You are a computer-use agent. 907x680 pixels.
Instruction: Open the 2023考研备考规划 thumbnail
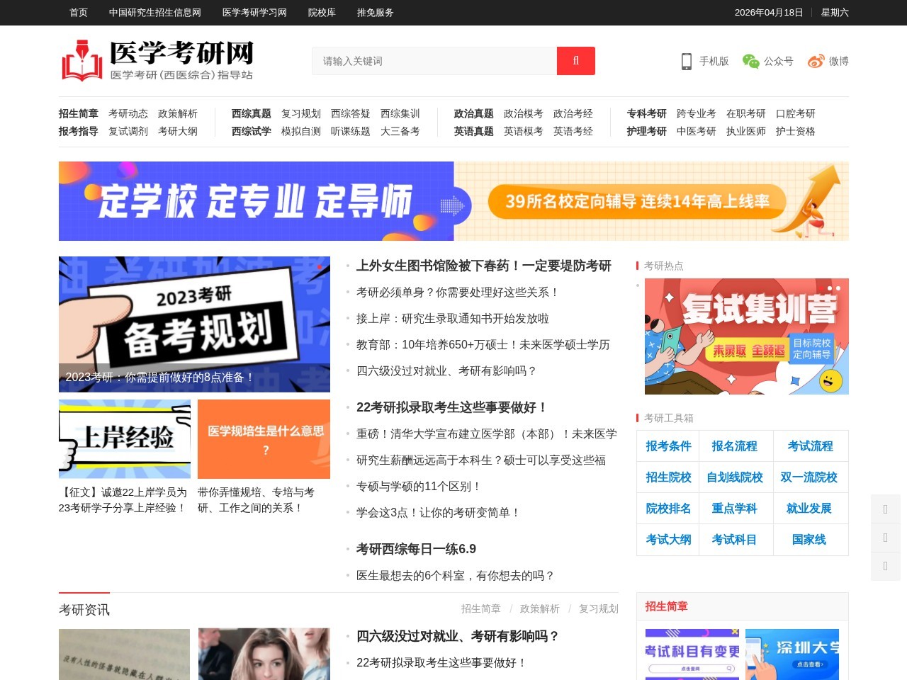(194, 324)
